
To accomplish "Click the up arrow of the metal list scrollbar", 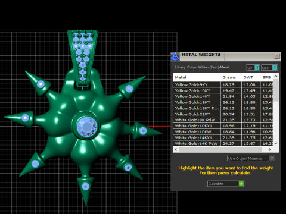I will pos(276,76).
